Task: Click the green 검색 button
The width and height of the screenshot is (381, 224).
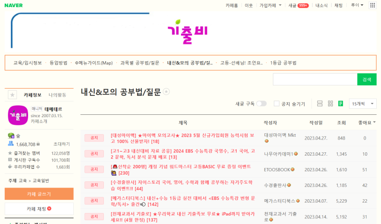Action: [x=367, y=79]
